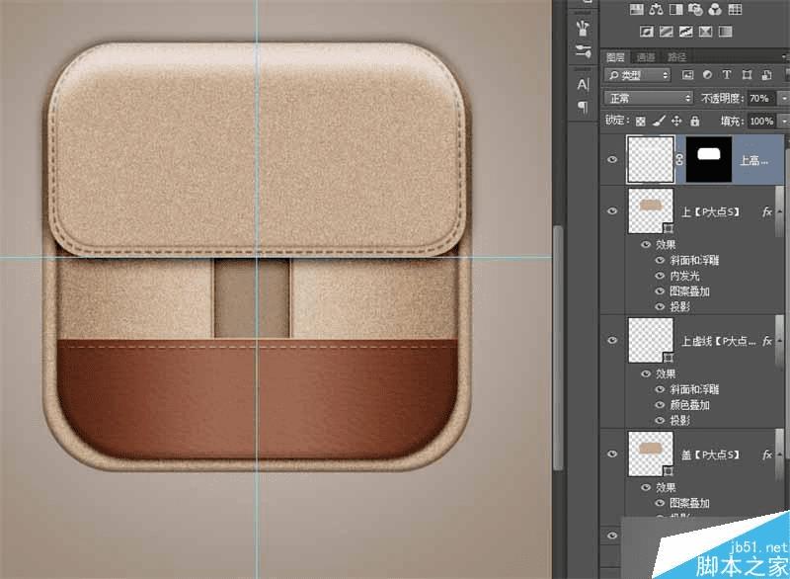Click the Channel Mixer adjustment icon
The height and width of the screenshot is (579, 790).
[714, 11]
